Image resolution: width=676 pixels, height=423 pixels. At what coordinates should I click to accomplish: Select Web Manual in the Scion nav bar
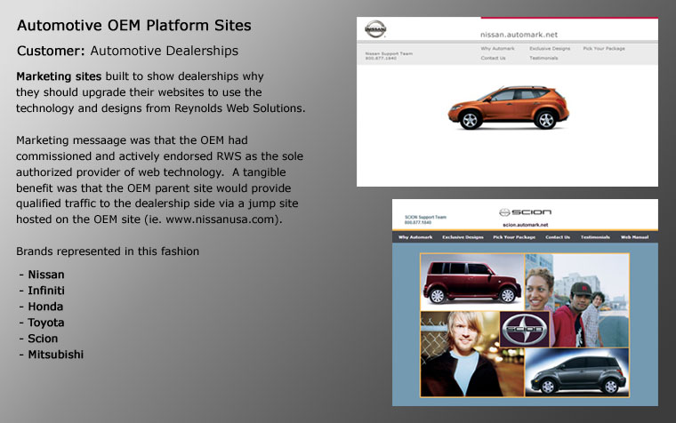634,237
